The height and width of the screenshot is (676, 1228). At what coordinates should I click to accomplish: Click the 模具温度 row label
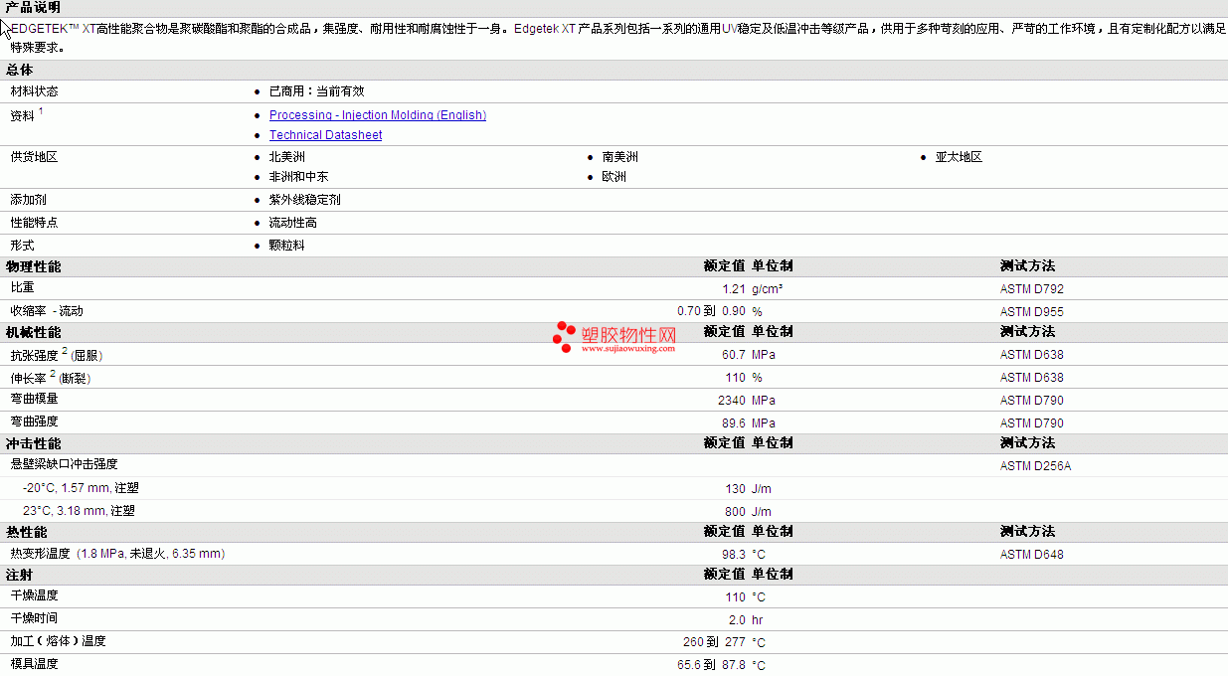pos(35,664)
